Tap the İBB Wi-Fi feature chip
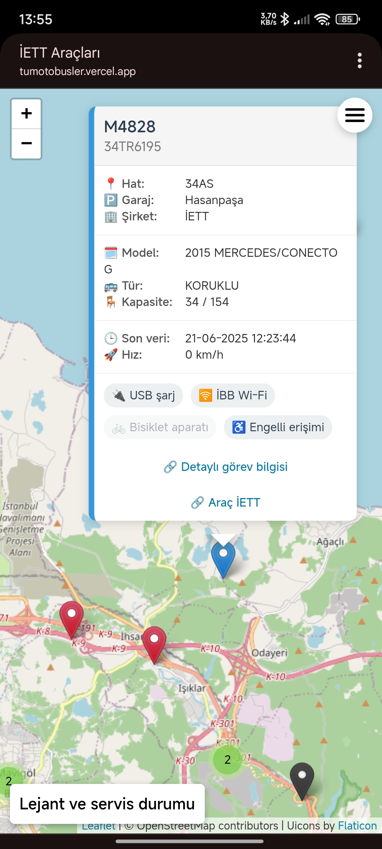The height and width of the screenshot is (849, 382). (233, 395)
